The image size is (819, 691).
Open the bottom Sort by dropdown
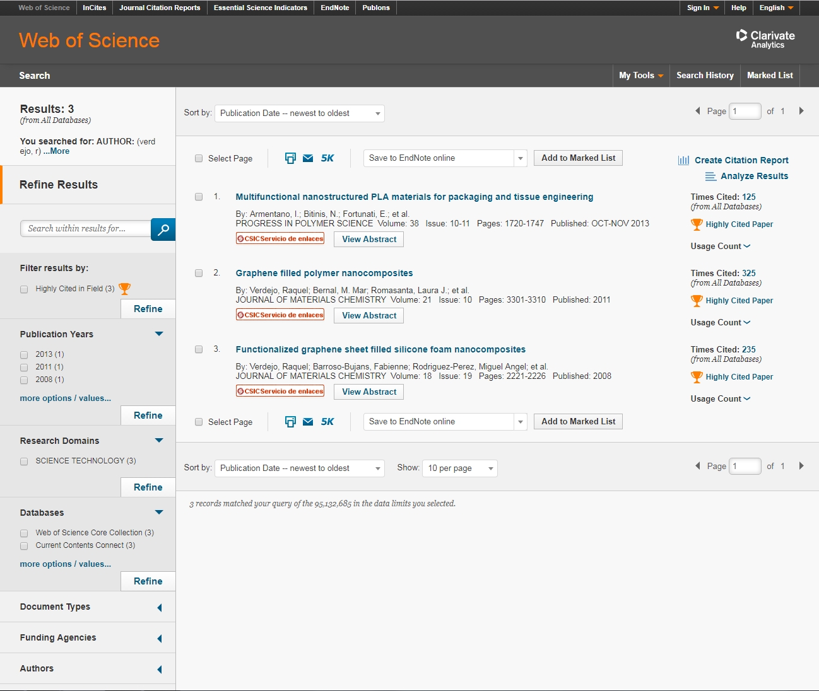[x=300, y=468]
